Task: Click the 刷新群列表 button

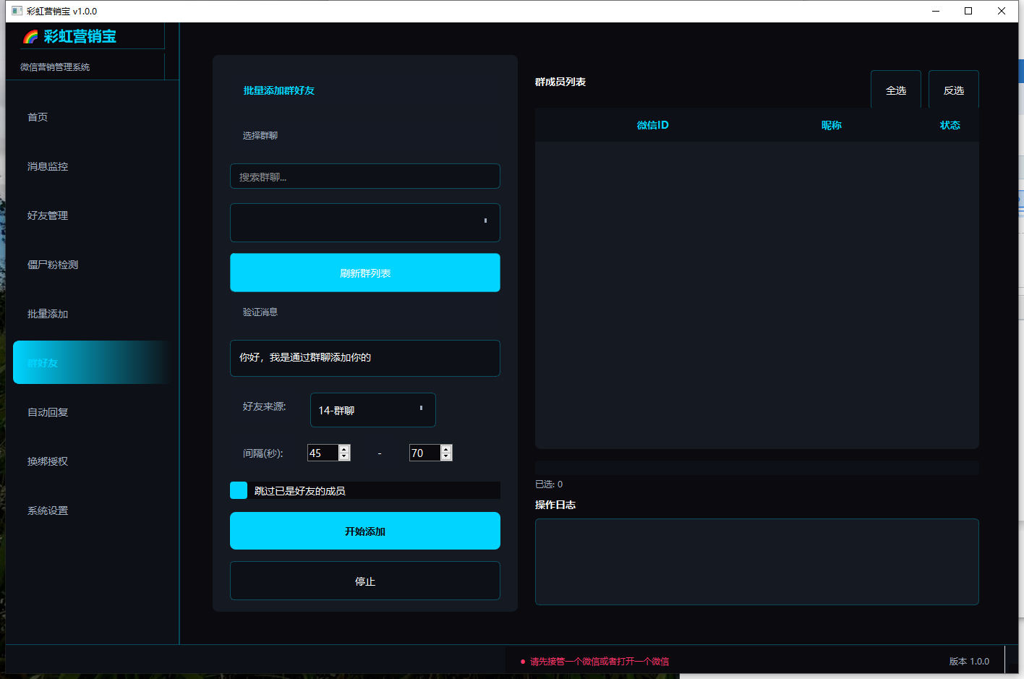Action: click(x=365, y=273)
